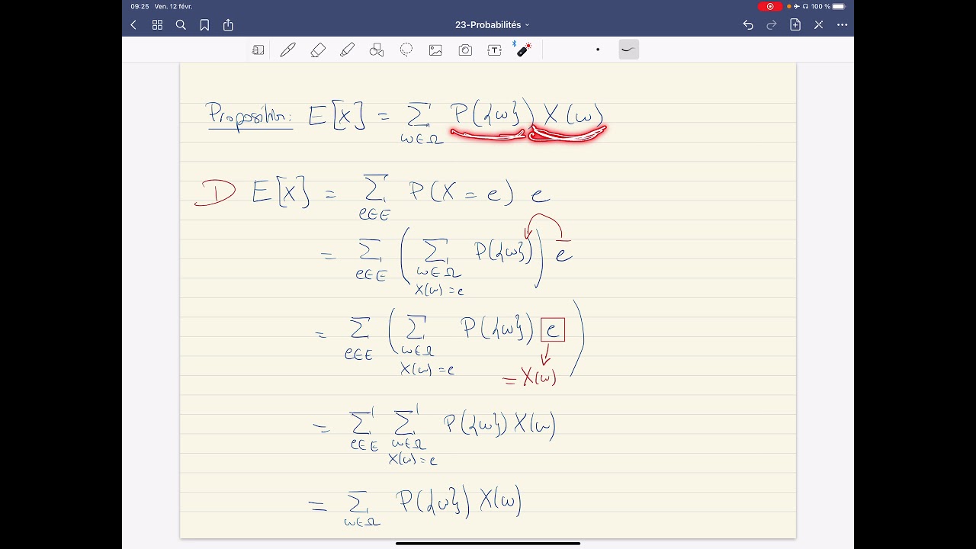This screenshot has height=549, width=976.
Task: Select the Lasso selection tool
Action: [x=406, y=50]
